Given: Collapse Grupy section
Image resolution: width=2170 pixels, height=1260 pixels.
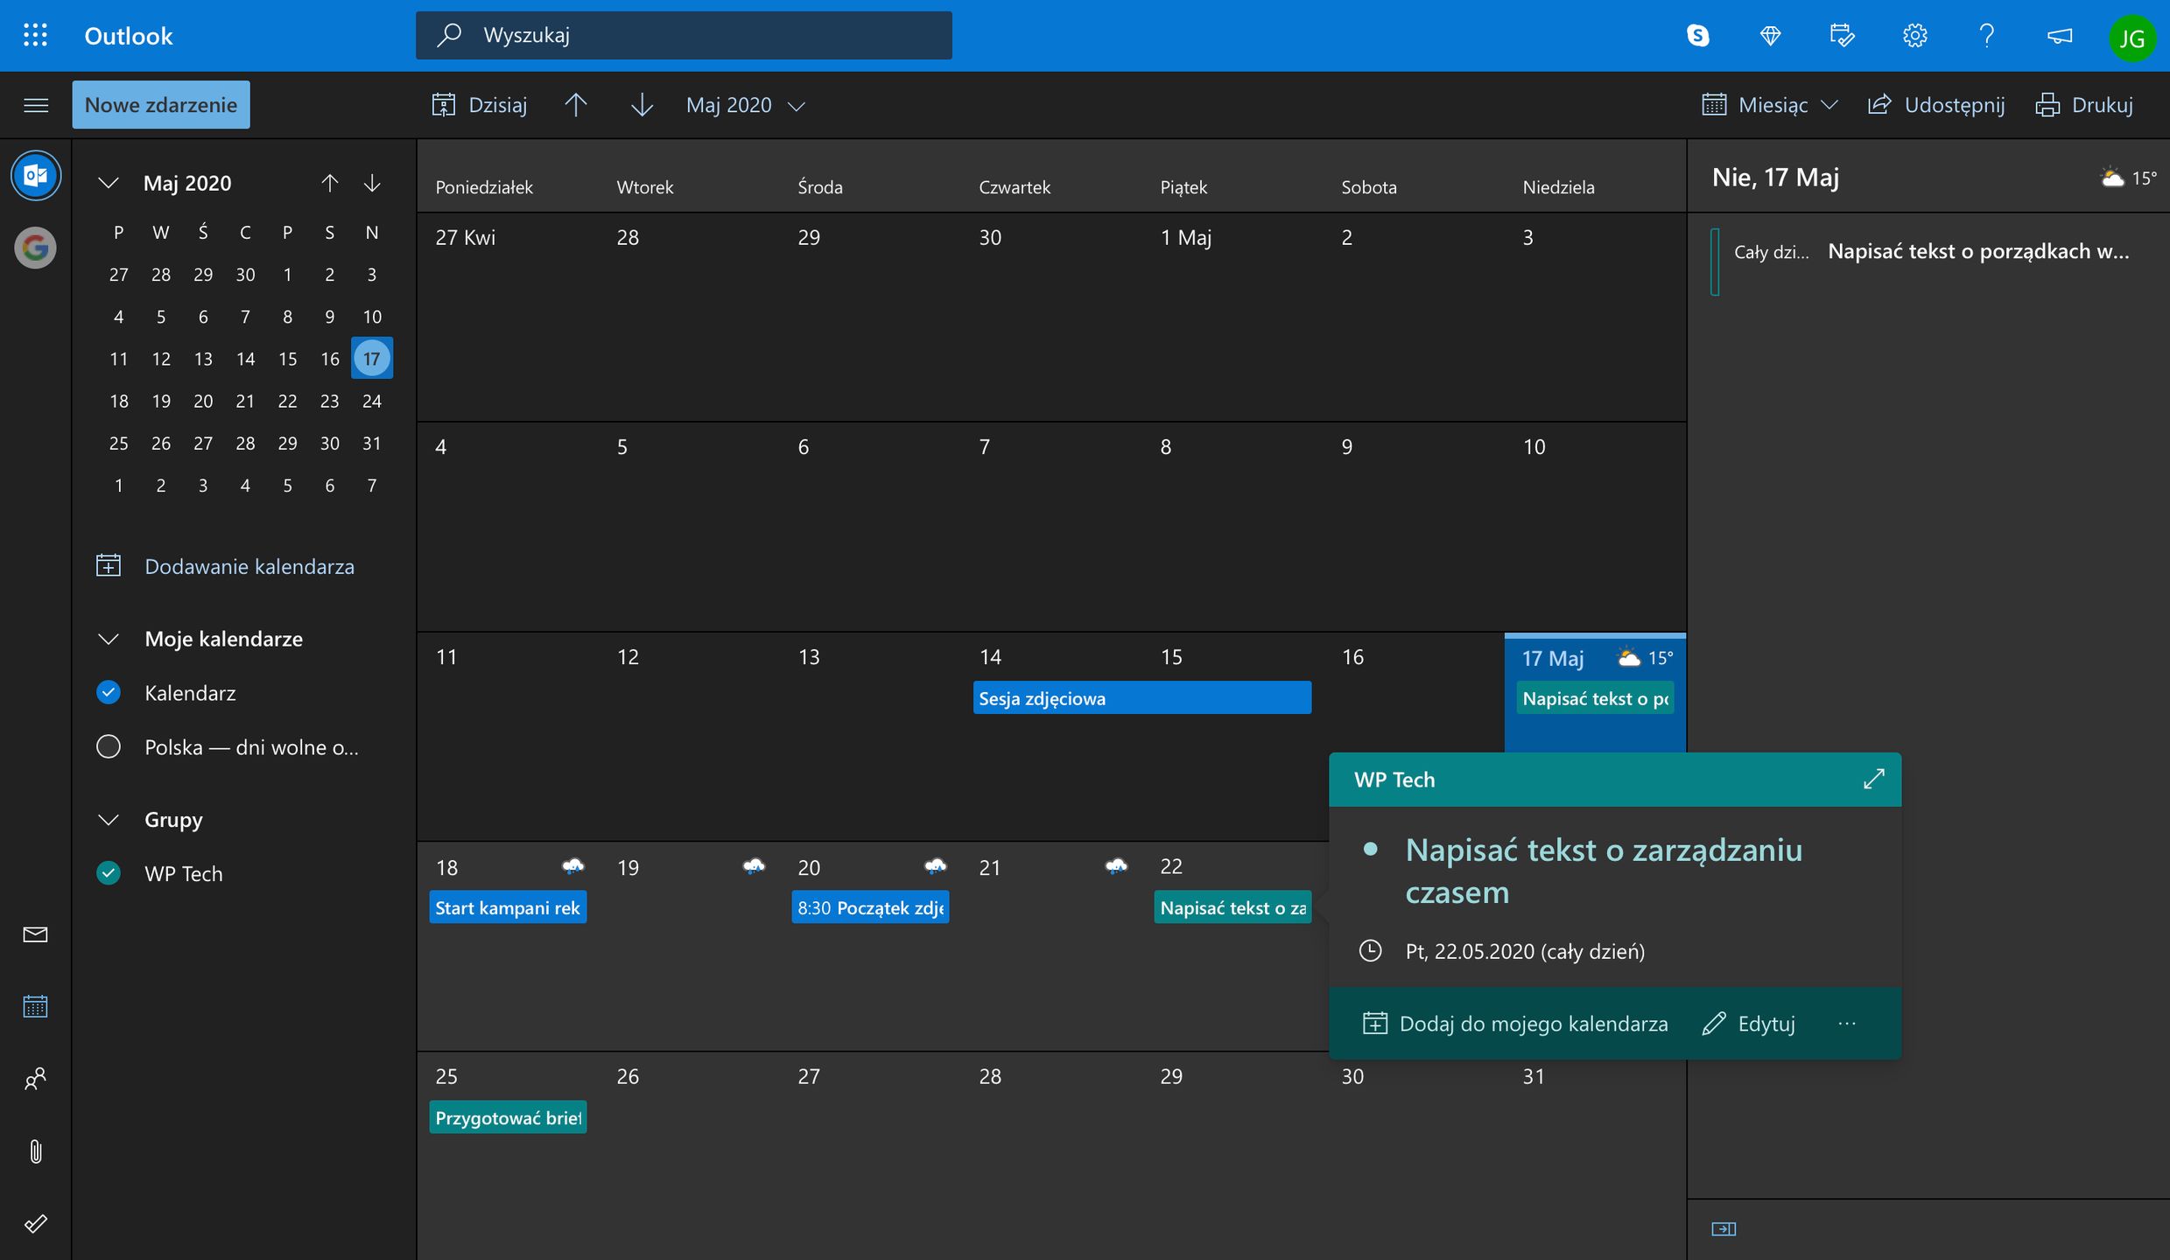Looking at the screenshot, I should point(109,820).
